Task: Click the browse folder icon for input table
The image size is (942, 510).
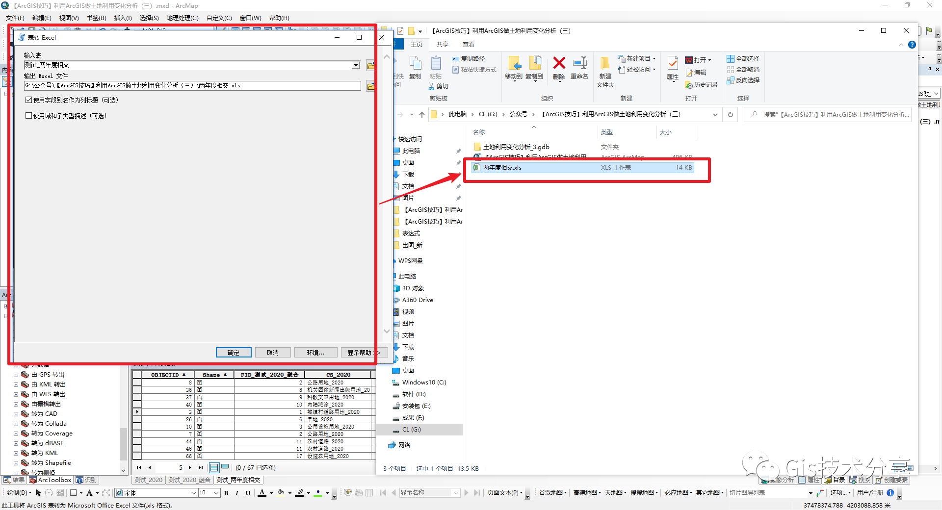Action: (370, 65)
